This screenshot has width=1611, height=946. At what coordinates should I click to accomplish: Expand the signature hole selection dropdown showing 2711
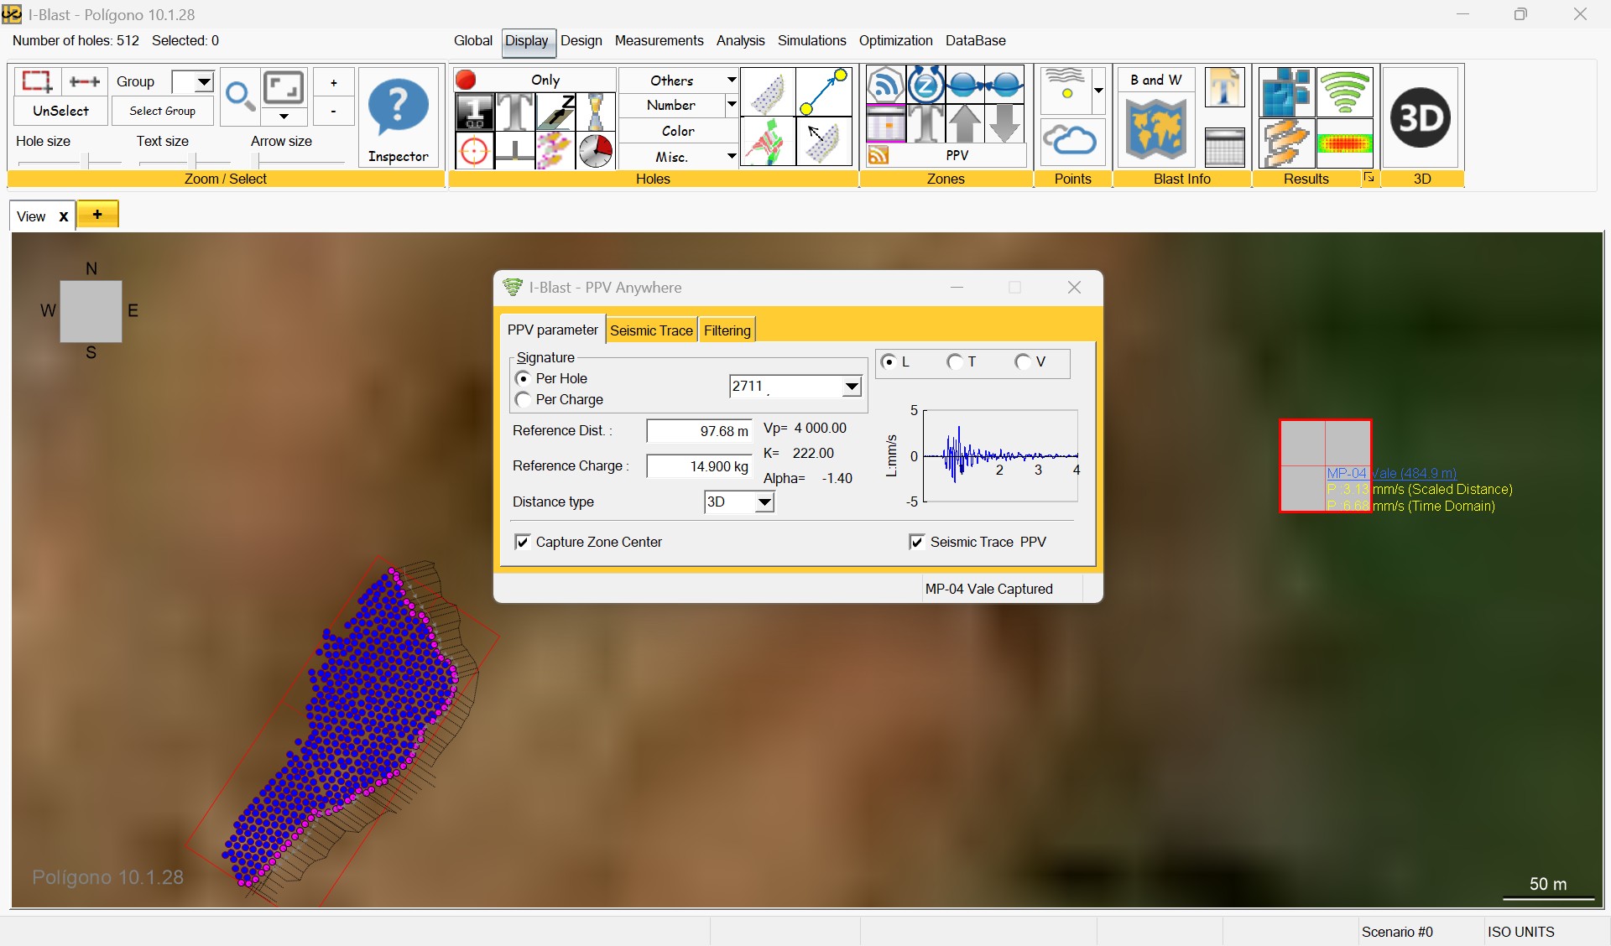[852, 387]
